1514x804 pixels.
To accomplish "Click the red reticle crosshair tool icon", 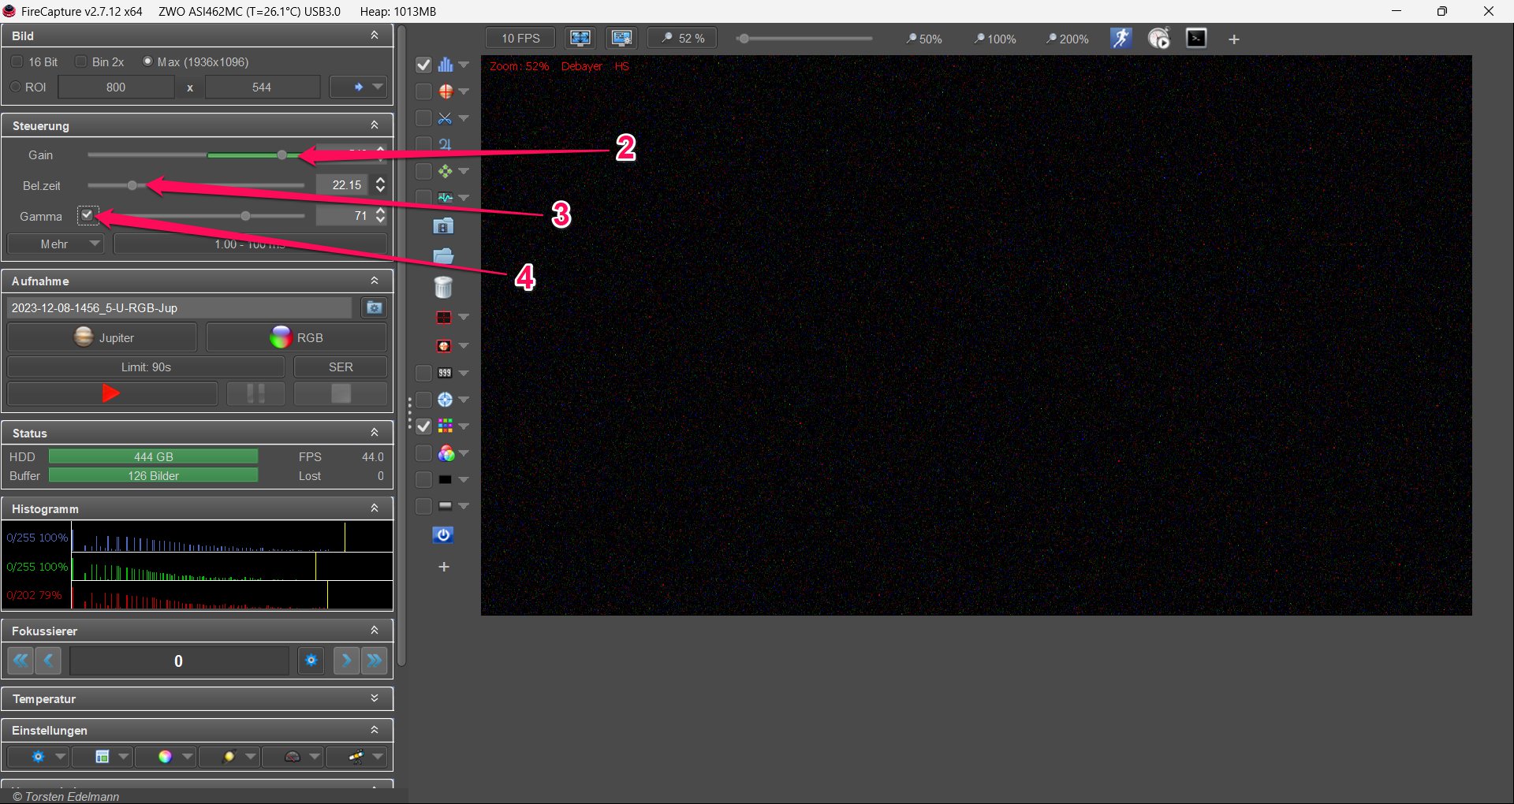I will 446,91.
